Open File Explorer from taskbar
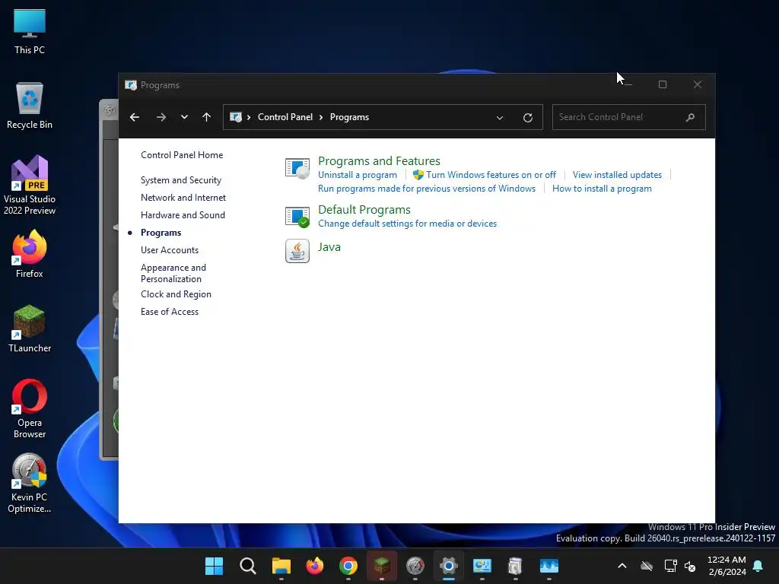Viewport: 779px width, 584px height. 281,566
